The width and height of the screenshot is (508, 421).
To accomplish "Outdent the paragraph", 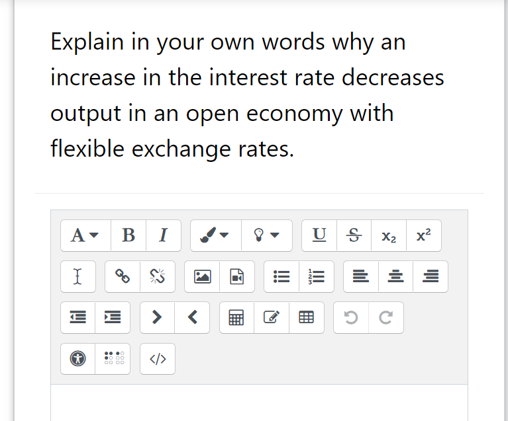I will [78, 317].
